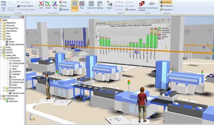Switch to the Front Y-axis view
This screenshot has height=125, width=214.
48,5
